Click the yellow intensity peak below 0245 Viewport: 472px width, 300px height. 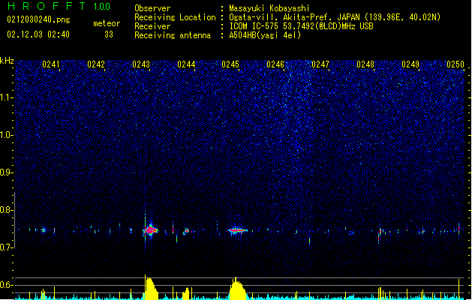click(x=238, y=288)
